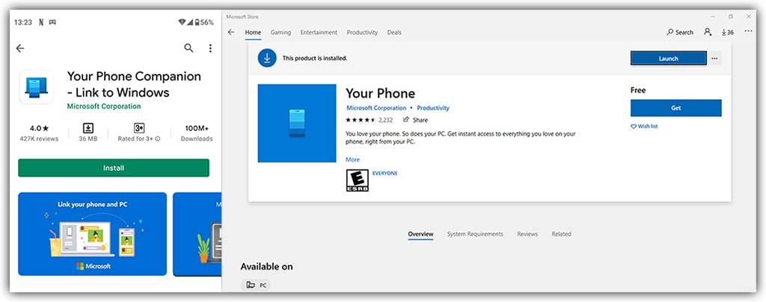Switch to the Entertainment tab
This screenshot has width=766, height=302.
[319, 32]
